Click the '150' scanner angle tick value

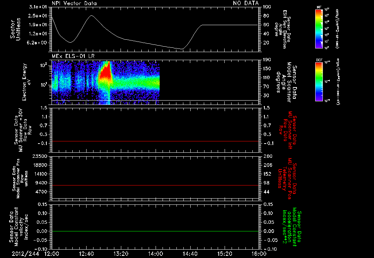point(267,69)
